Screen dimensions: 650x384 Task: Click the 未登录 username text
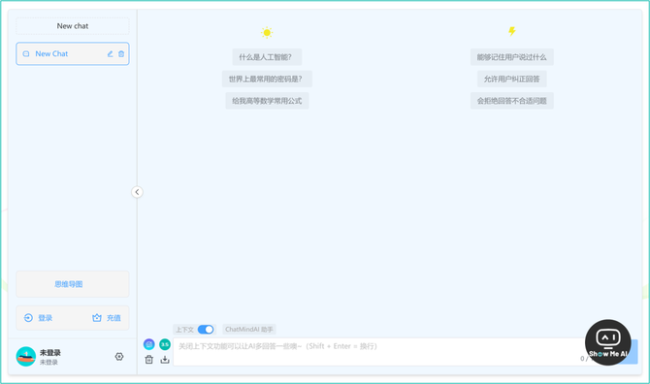[50, 353]
